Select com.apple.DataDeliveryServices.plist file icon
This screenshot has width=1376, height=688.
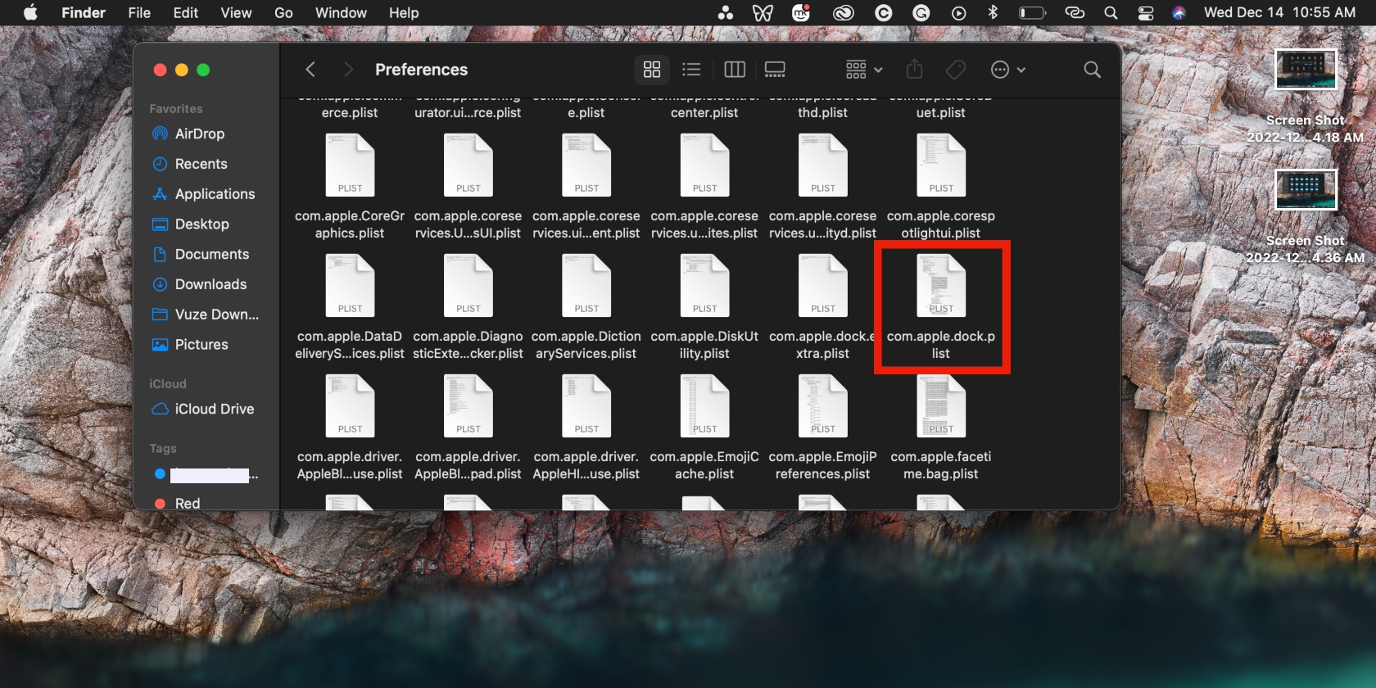[351, 285]
